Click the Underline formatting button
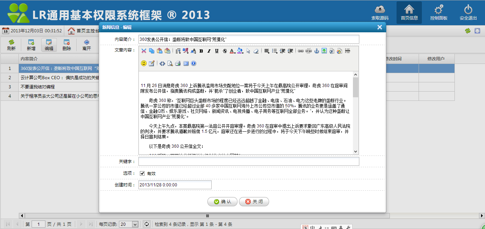This screenshot has height=229, width=485. tap(217, 51)
